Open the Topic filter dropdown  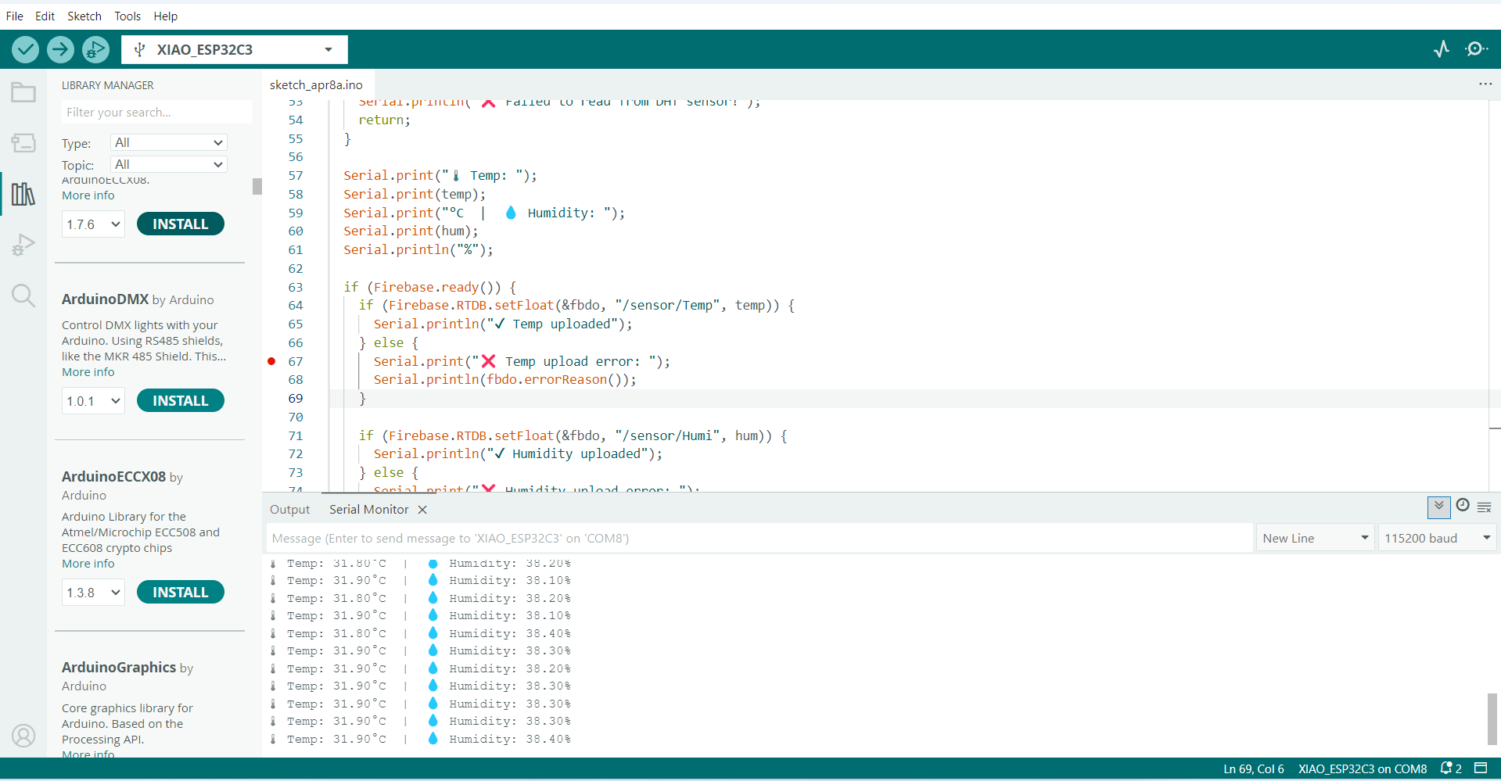[169, 164]
